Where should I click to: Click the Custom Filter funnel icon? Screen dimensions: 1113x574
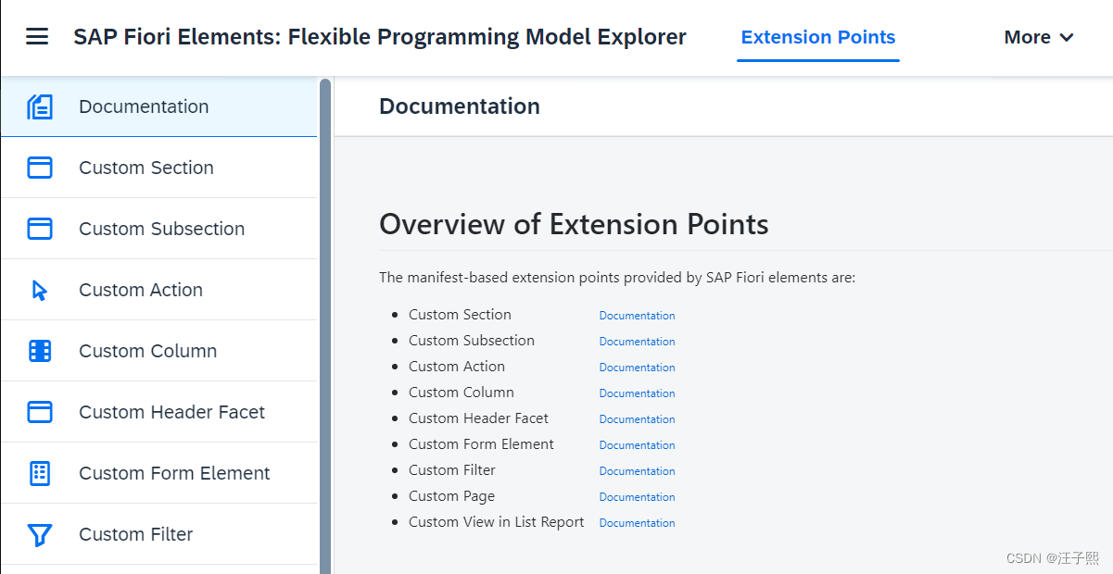[x=40, y=534]
